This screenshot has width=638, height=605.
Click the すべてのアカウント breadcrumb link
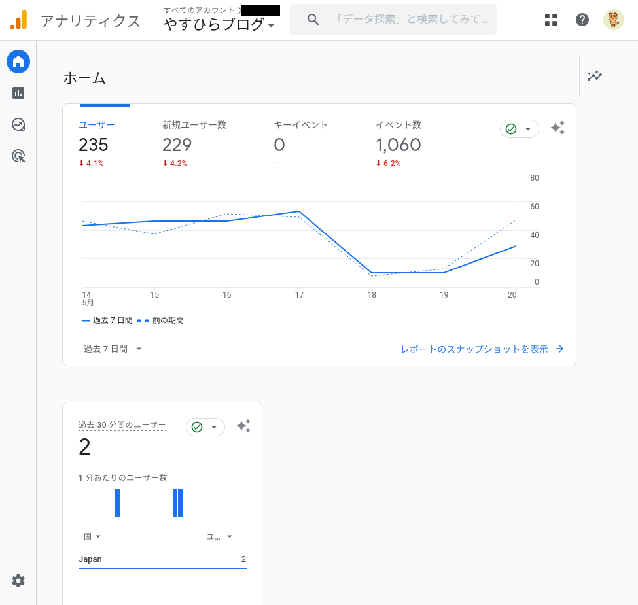click(199, 10)
